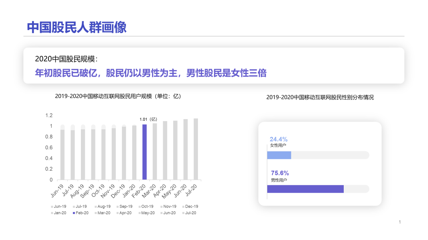This screenshot has height=240, width=428.
Task: Select the Jul-20 legend entry
Action: point(190,213)
